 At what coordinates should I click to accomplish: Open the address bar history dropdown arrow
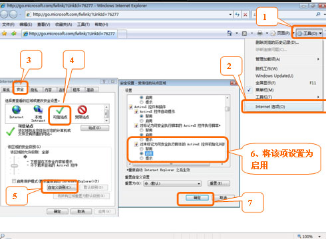point(230,15)
